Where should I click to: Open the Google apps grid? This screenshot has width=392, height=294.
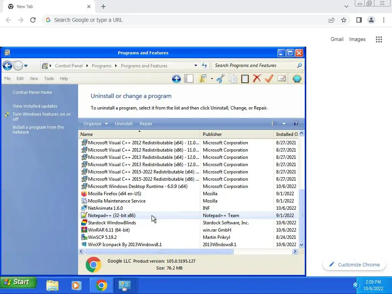pos(379,39)
